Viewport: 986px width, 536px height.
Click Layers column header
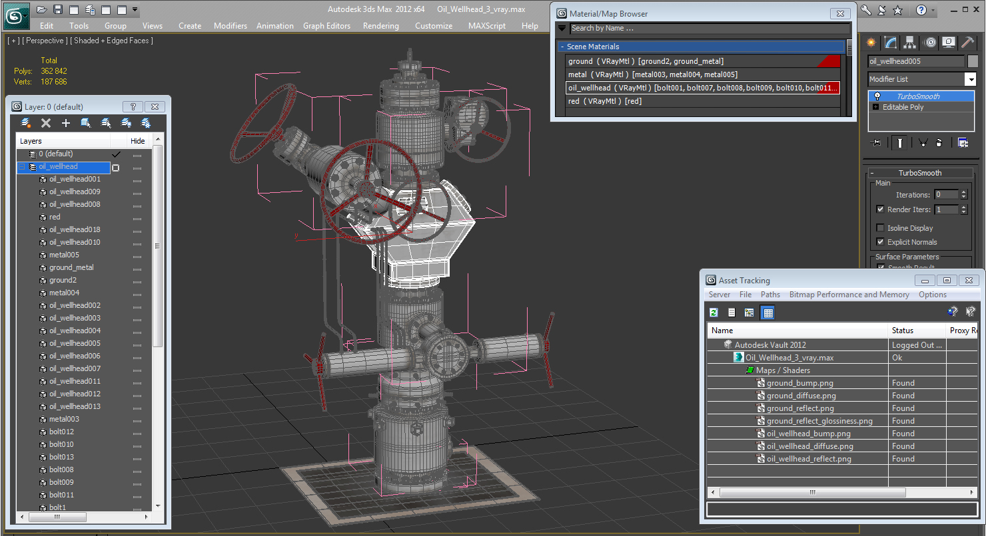[63, 141]
